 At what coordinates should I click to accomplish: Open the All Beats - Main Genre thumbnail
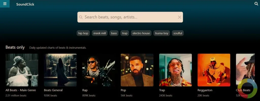(x=22, y=70)
